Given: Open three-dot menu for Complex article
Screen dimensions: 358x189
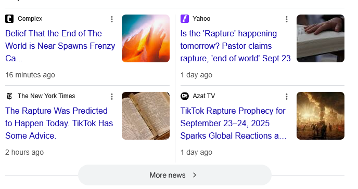Looking at the screenshot, I should (112, 19).
